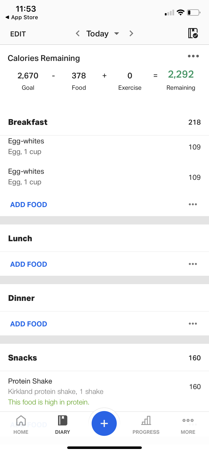Screen dimensions: 209x453
Task: Expand the Today date dropdown
Action: [x=102, y=34]
